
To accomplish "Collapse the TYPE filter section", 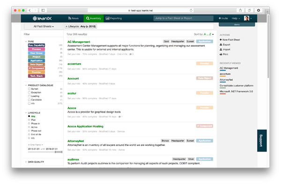I will point(26,42).
